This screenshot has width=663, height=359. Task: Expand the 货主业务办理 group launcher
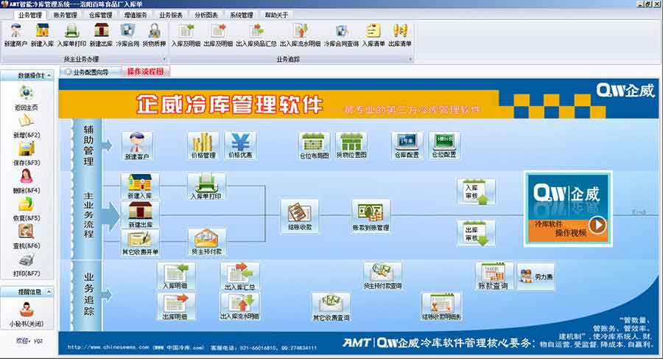coord(164,59)
